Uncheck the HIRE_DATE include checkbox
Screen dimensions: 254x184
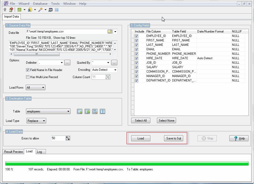point(136,58)
